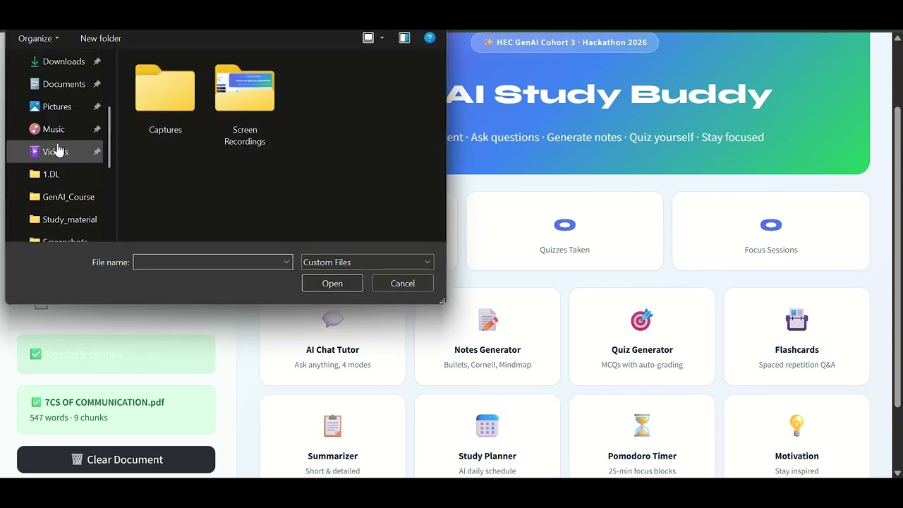Expand the view options dropdown arrow
This screenshot has width=903, height=508.
click(x=382, y=38)
